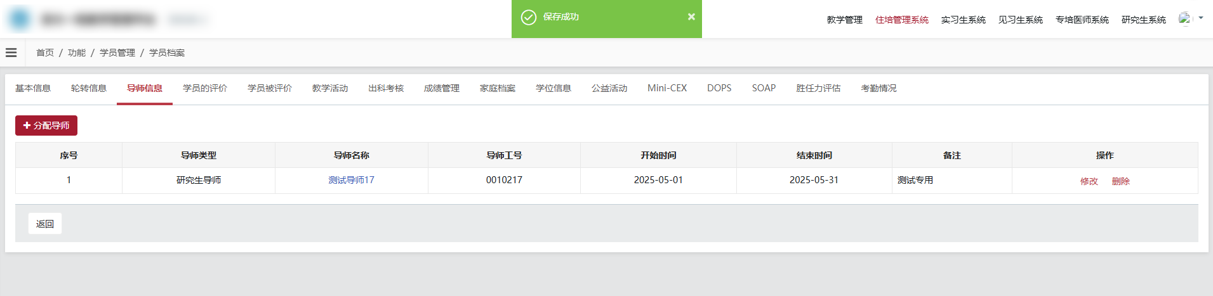Toggle the hamburger sidebar menu icon
This screenshot has width=1213, height=296.
pyautogui.click(x=11, y=53)
